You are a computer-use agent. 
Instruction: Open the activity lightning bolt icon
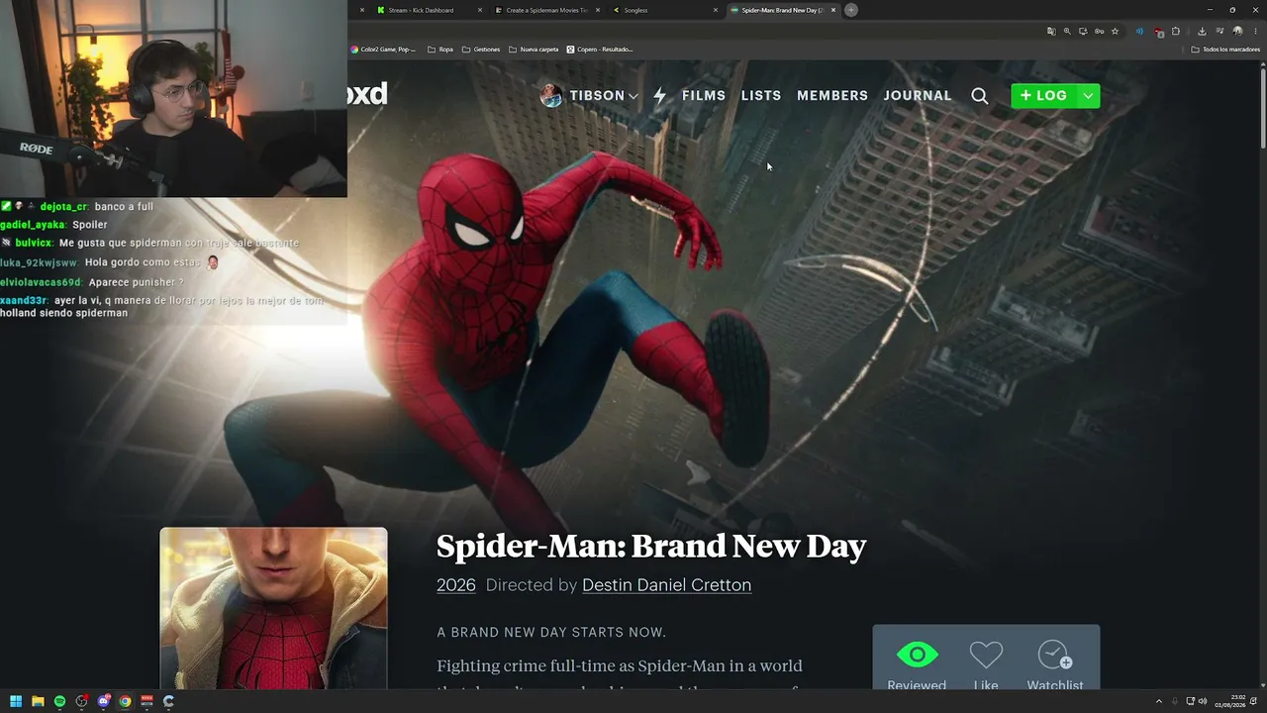[x=660, y=96]
